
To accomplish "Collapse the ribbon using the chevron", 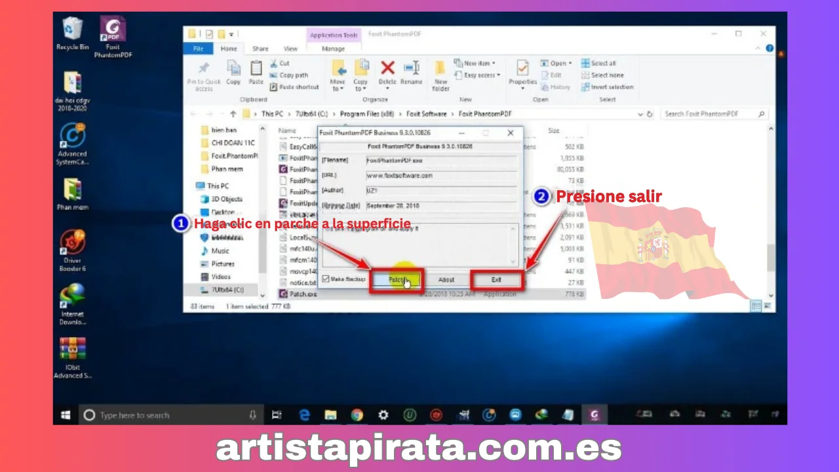I will point(759,49).
